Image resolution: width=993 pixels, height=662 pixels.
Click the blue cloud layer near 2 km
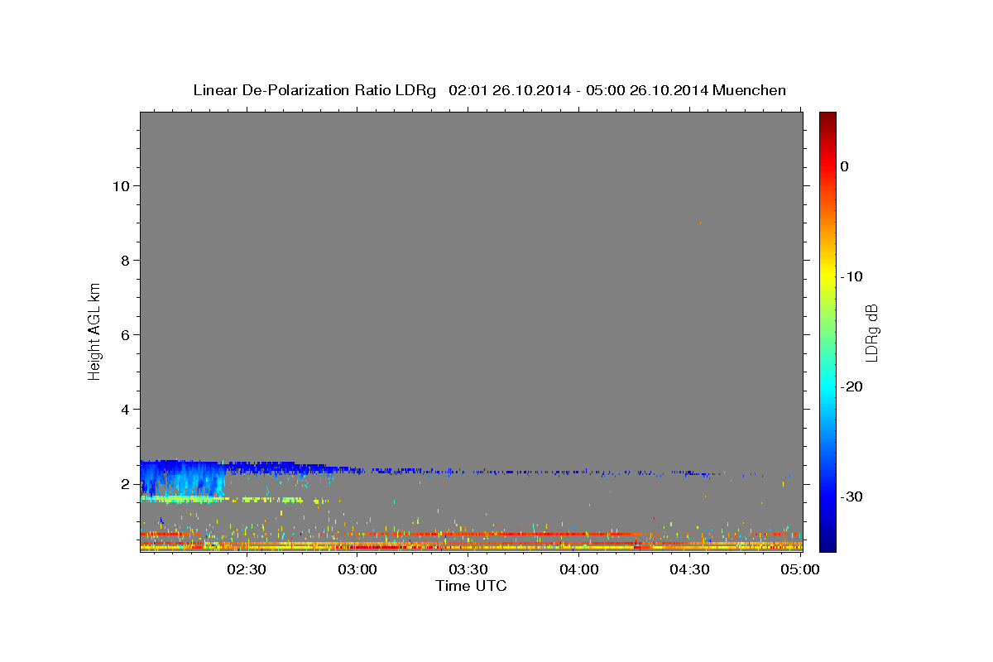point(182,478)
